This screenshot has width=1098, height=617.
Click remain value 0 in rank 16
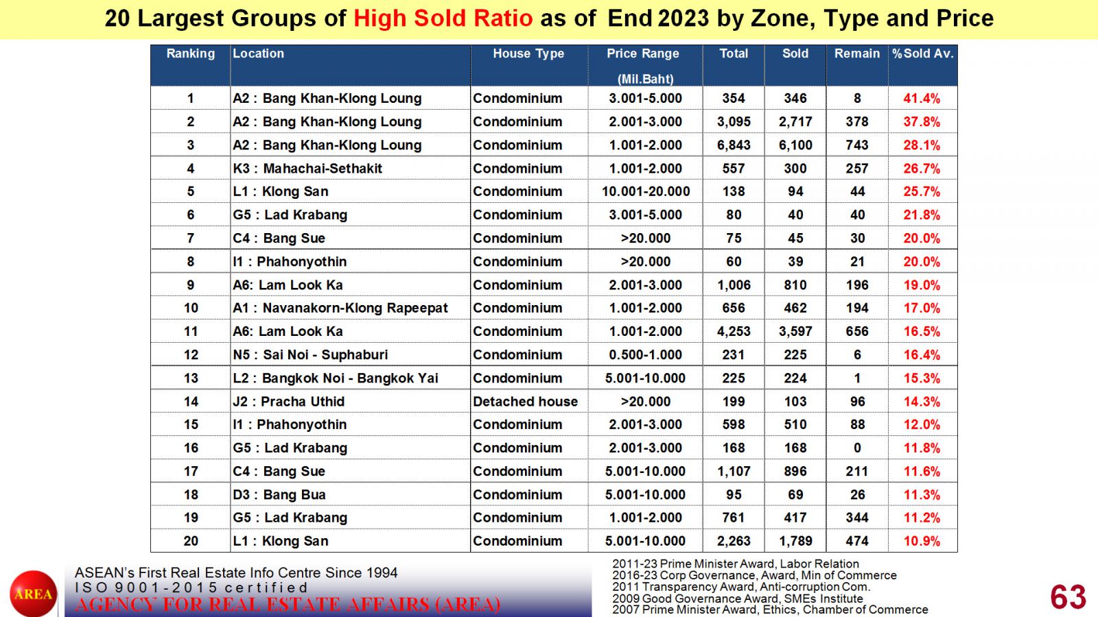[x=857, y=448]
